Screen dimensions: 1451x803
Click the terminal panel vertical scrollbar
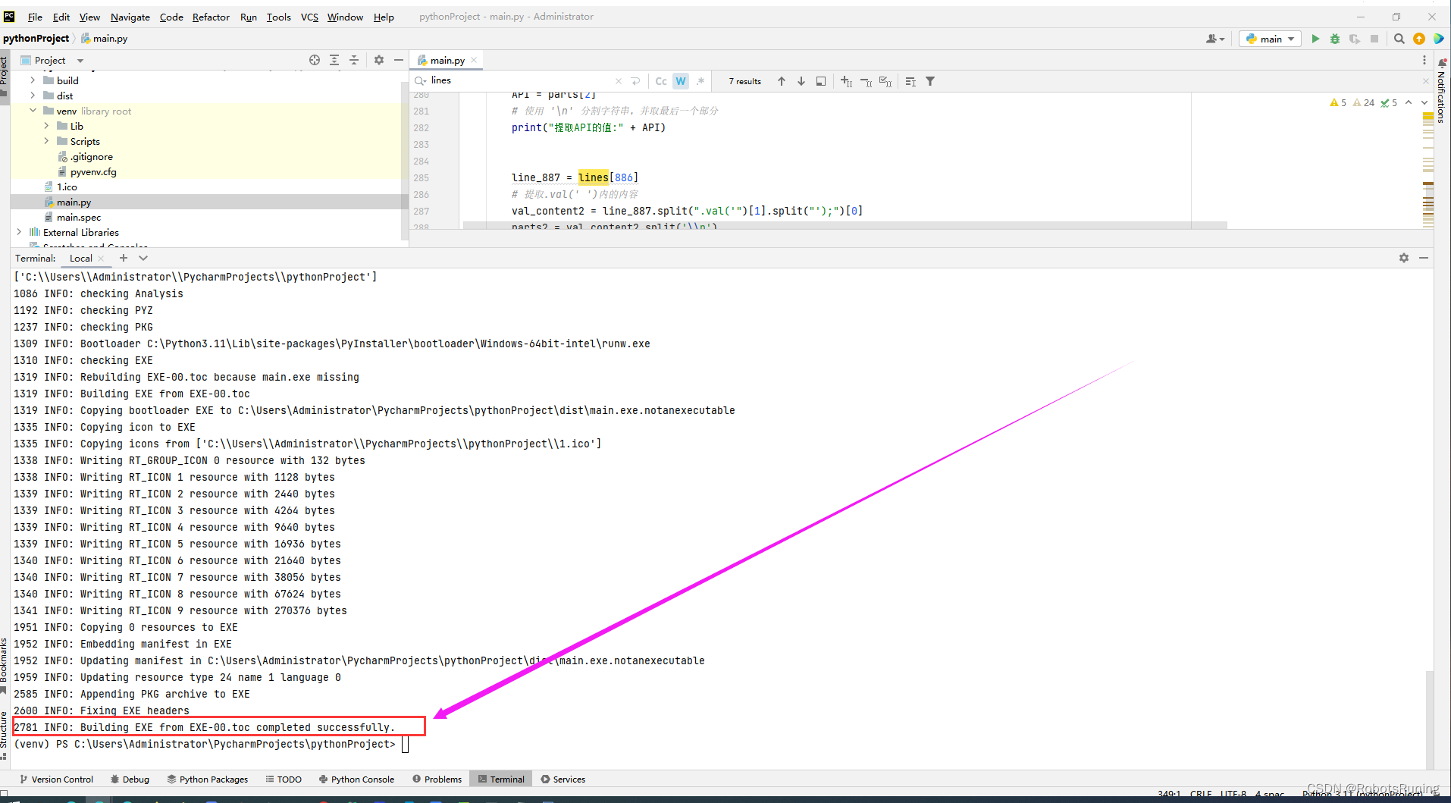(x=1429, y=718)
